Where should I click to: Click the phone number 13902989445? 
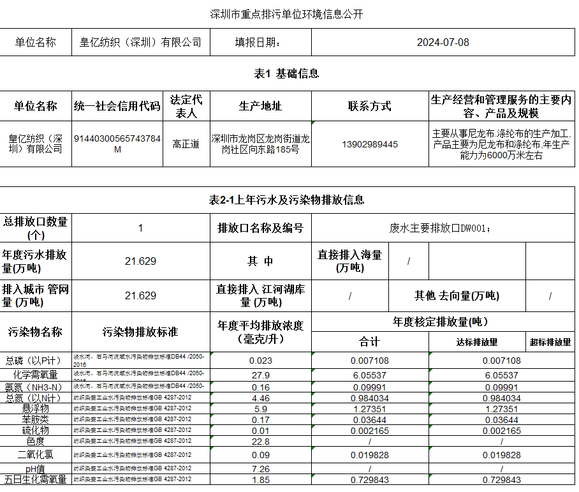pos(370,144)
